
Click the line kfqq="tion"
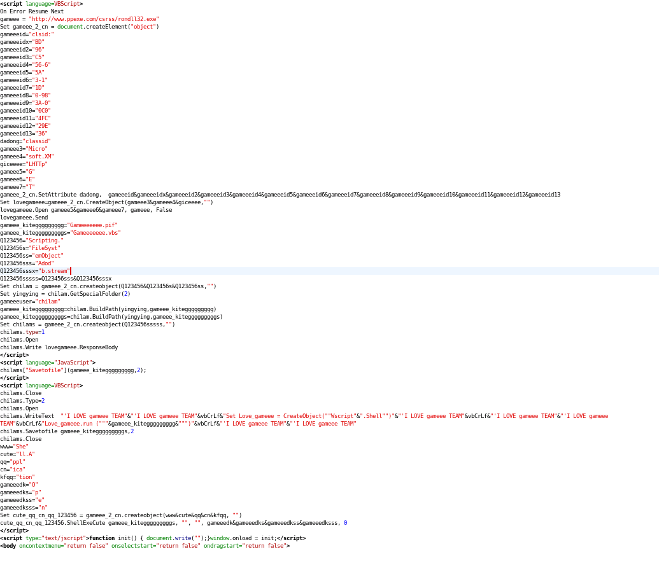tap(18, 477)
